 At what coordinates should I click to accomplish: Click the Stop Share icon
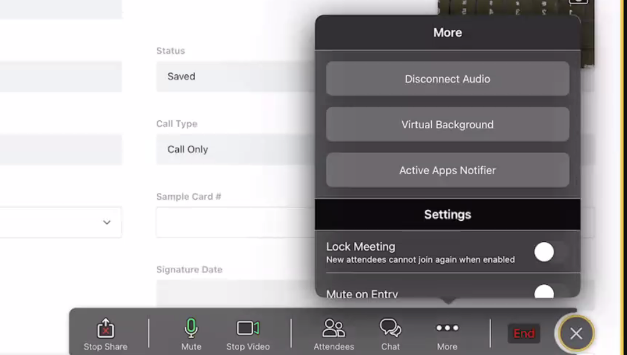tap(105, 328)
